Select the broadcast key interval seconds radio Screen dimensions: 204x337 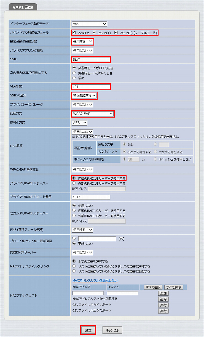tap(74, 238)
